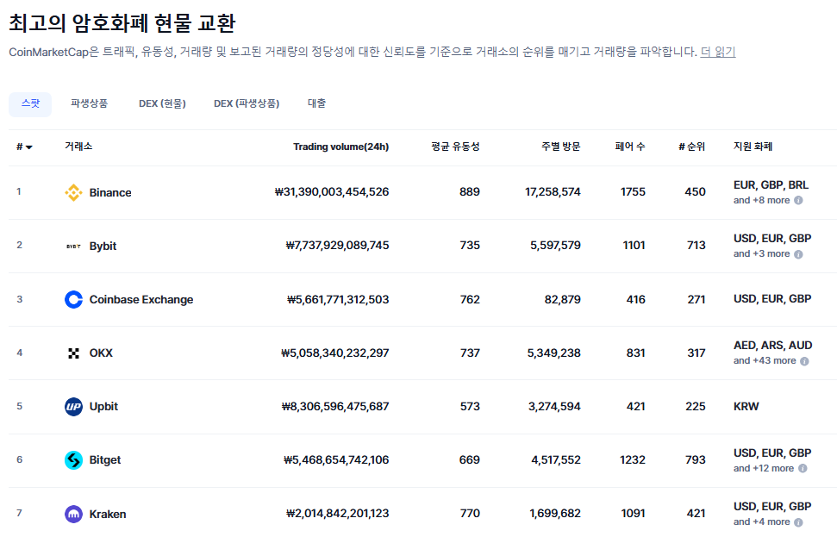Click the 지원 화폐 column header
837x537 pixels.
click(x=753, y=147)
